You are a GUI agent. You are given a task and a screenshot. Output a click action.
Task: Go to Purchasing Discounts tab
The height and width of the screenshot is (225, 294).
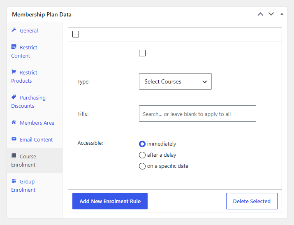(x=35, y=102)
